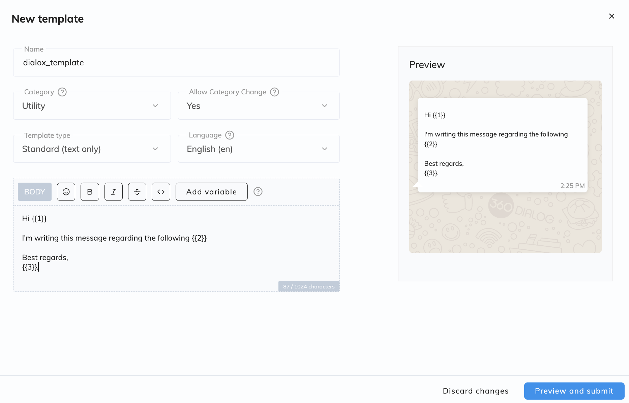The width and height of the screenshot is (629, 403).
Task: Insert monospace code formatting
Action: click(x=161, y=192)
